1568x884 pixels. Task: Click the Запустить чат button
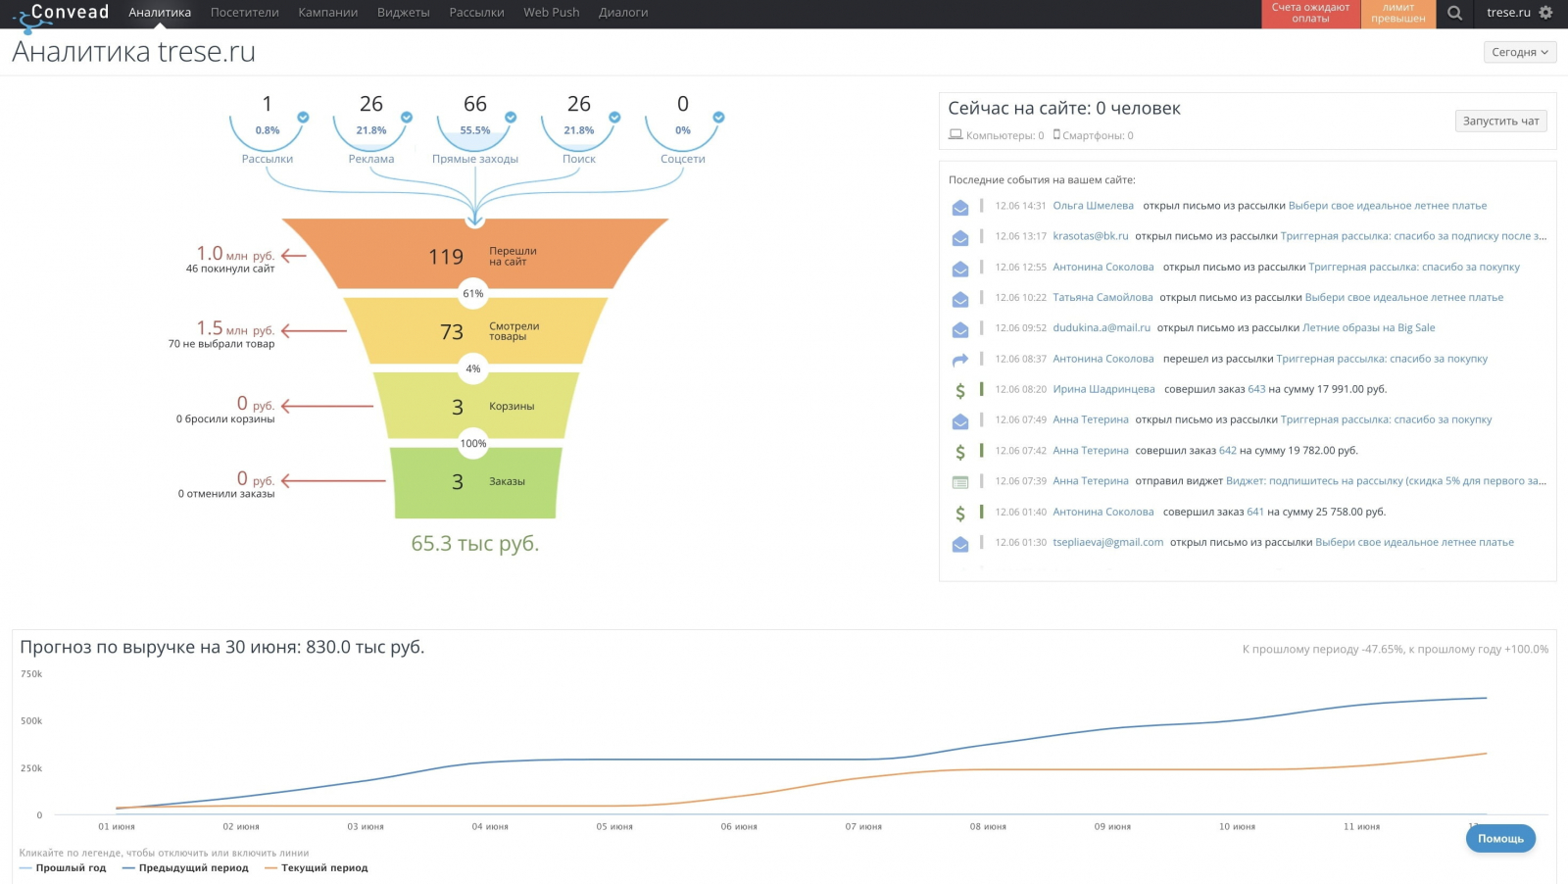[1501, 122]
